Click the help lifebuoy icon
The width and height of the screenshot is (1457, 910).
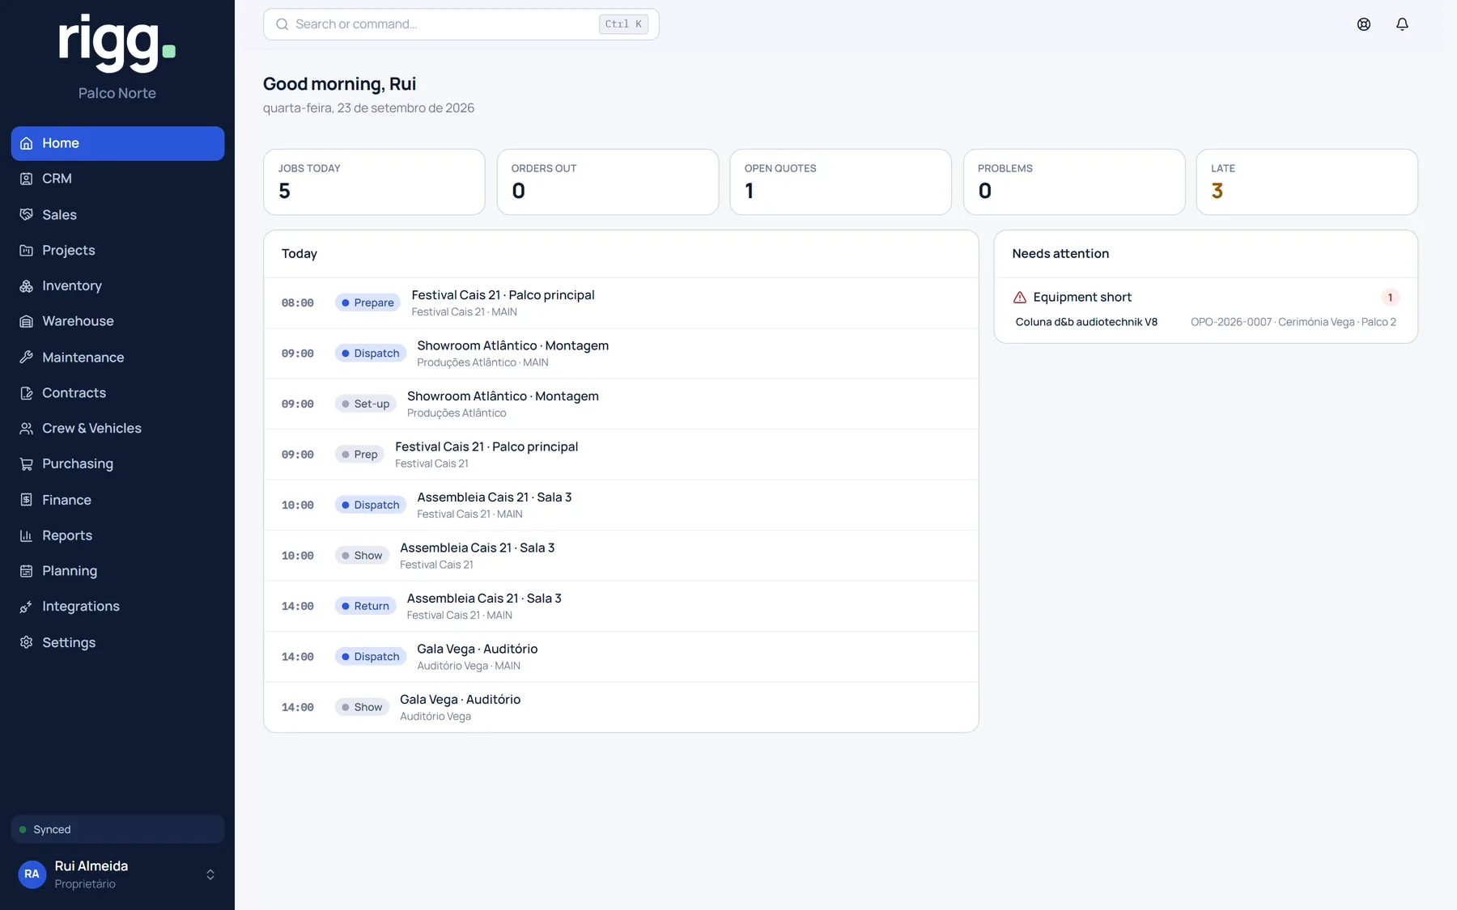coord(1364,24)
